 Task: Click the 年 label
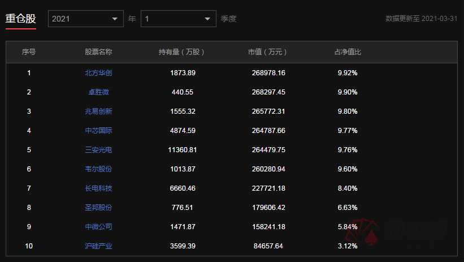pyautogui.click(x=132, y=19)
